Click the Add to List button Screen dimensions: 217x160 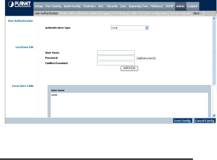(x=129, y=68)
